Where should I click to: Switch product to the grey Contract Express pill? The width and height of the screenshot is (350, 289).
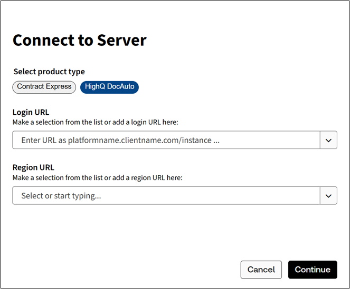[44, 87]
